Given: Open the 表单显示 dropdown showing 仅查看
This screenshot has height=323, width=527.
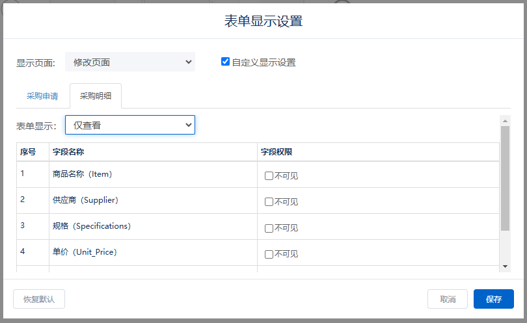Looking at the screenshot, I should [x=130, y=125].
